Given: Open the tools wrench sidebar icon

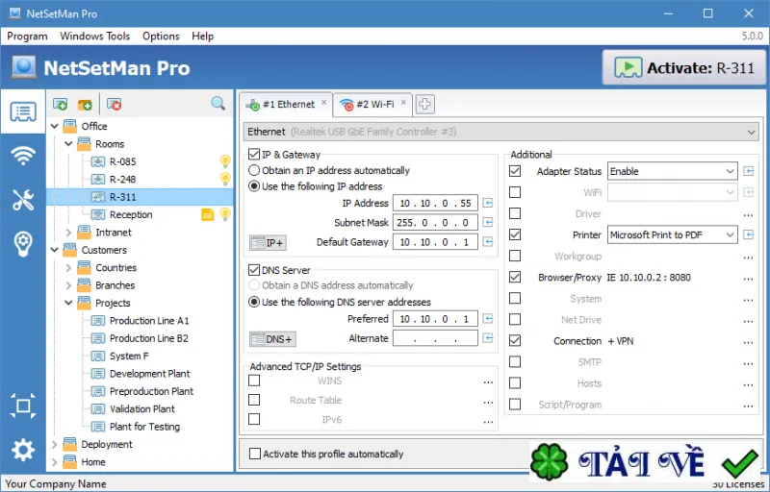Looking at the screenshot, I should (23, 200).
